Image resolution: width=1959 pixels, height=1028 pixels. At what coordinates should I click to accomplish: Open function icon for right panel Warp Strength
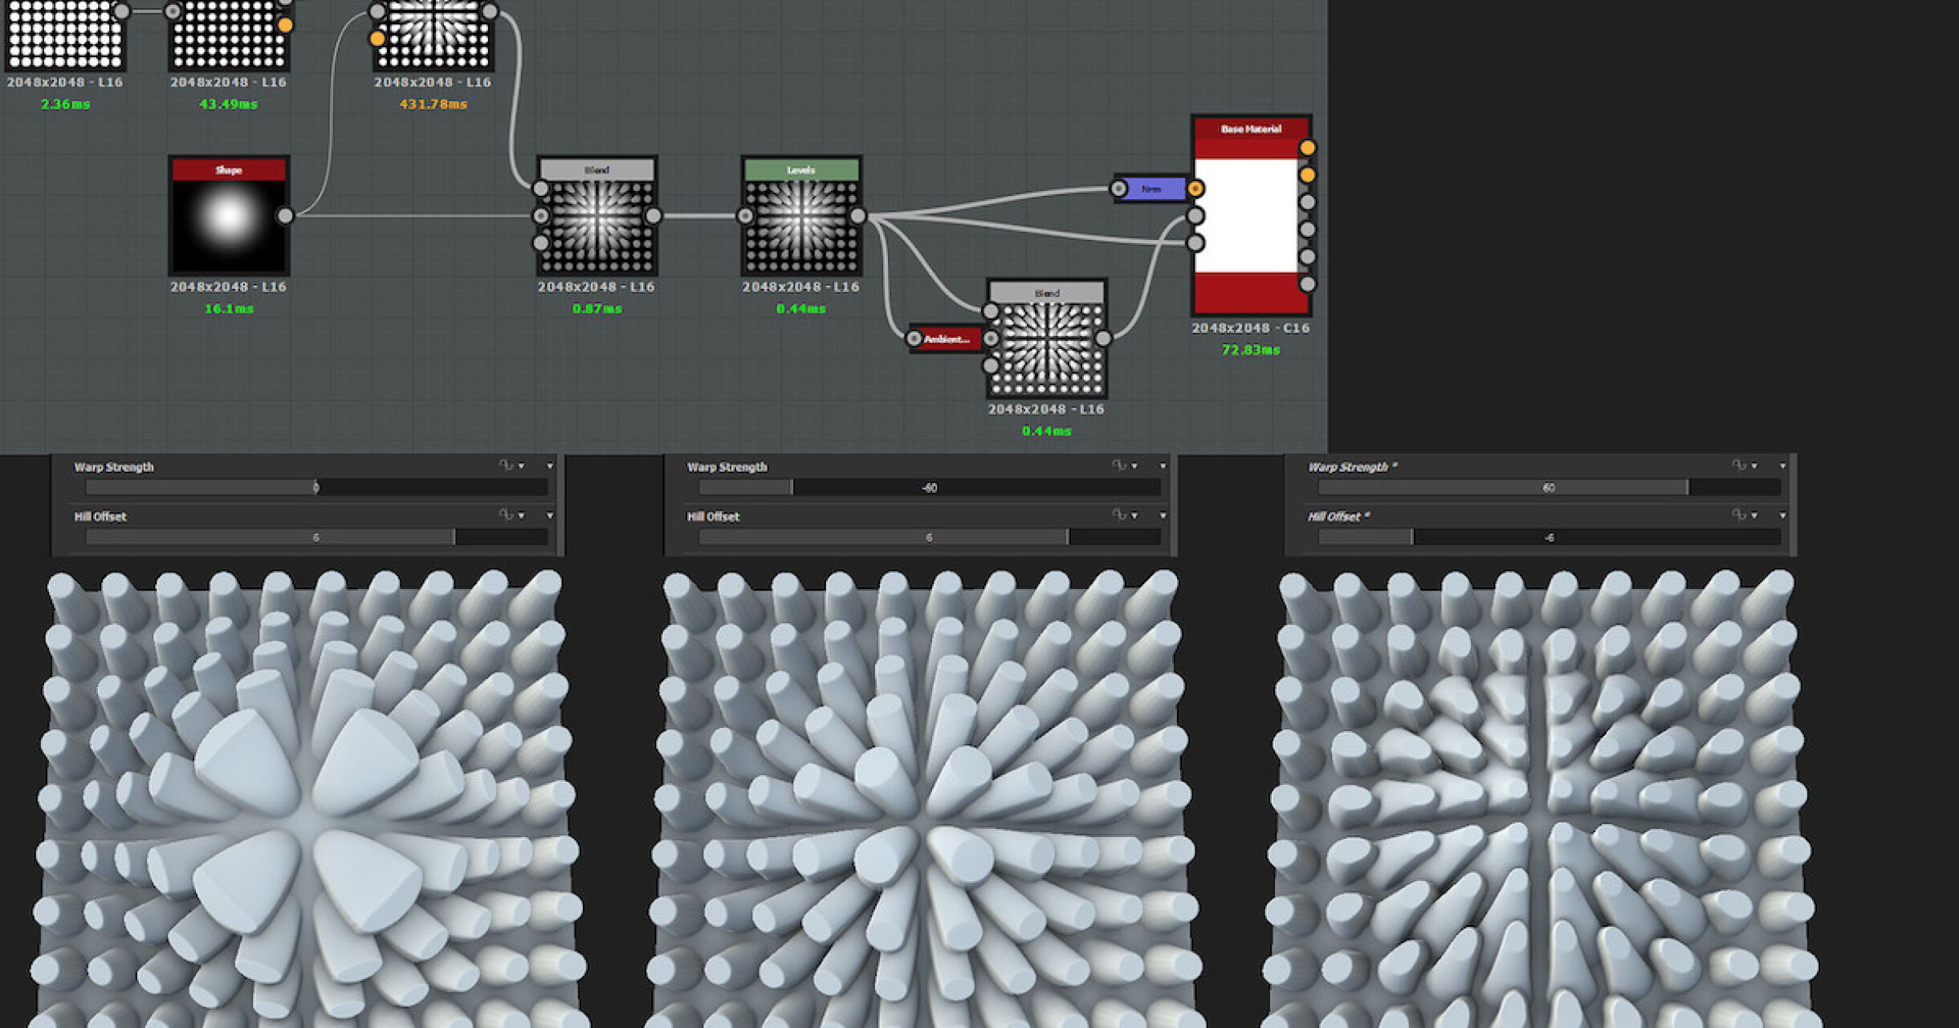point(1738,465)
